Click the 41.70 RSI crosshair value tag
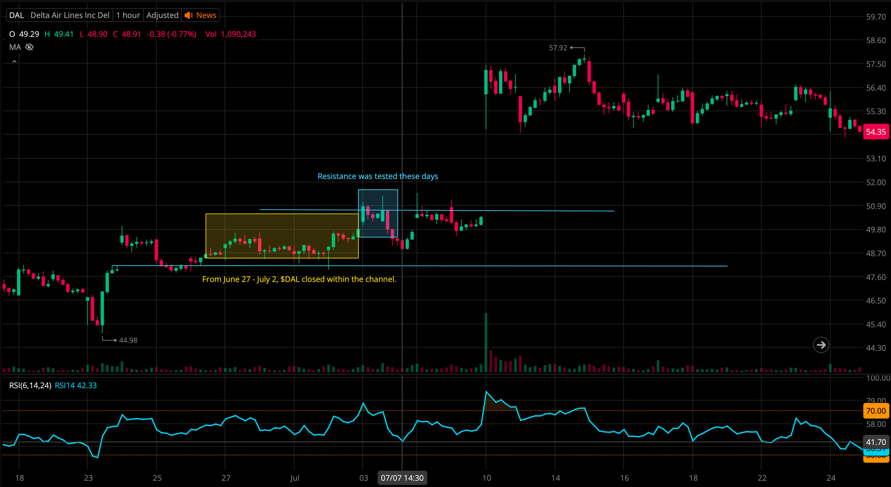Screen dimensions: 891x487 875,442
